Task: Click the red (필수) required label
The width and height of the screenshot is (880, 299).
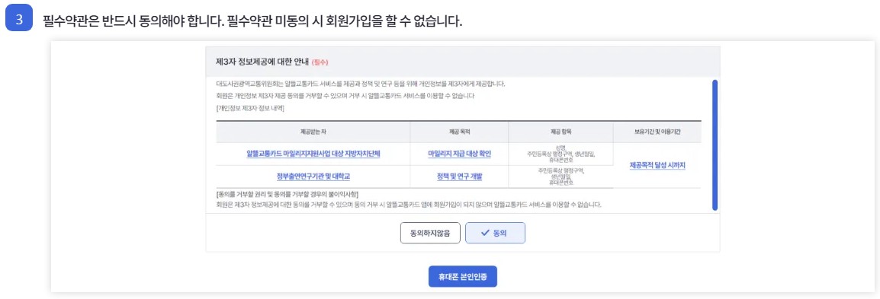Action: tap(320, 62)
